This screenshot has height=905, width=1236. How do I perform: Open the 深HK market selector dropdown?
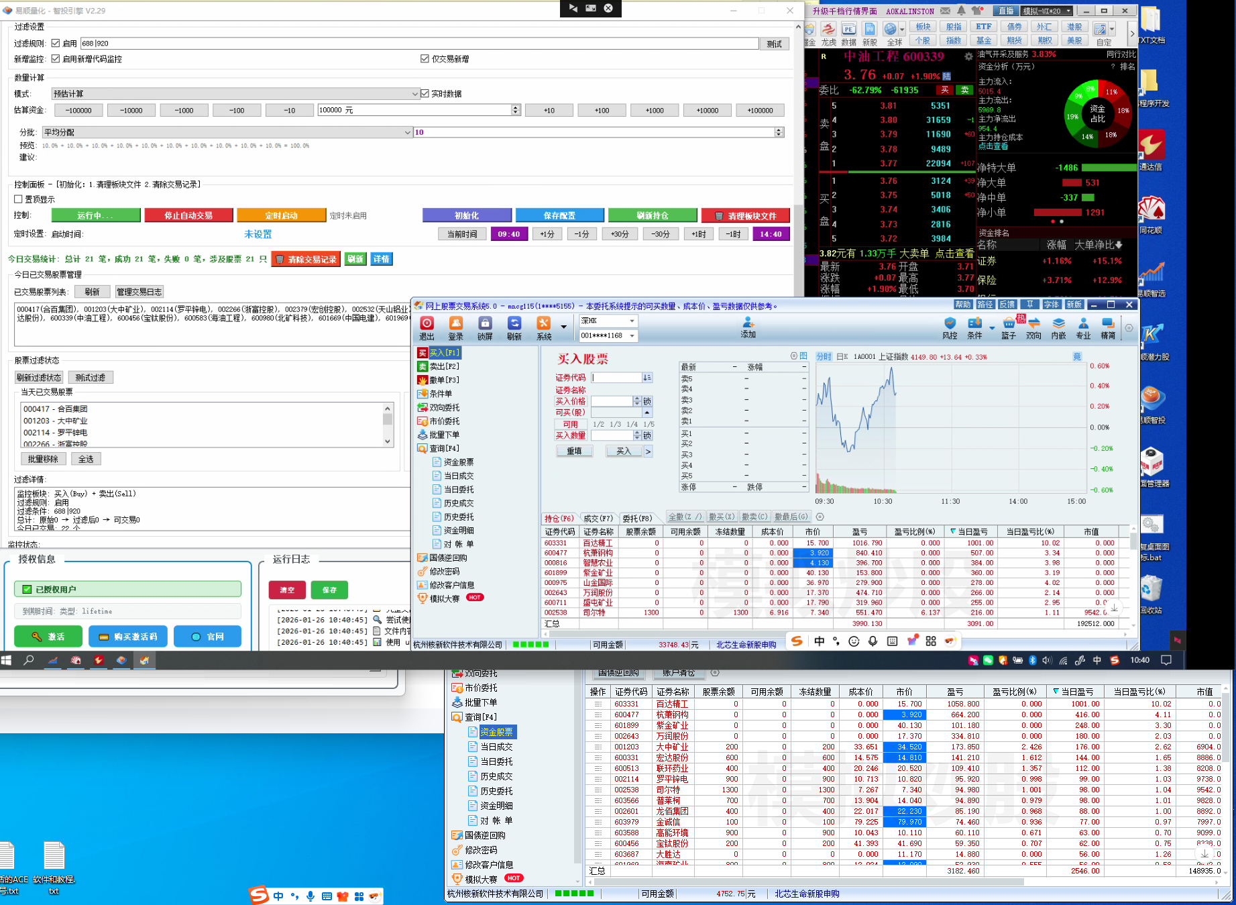click(x=608, y=321)
